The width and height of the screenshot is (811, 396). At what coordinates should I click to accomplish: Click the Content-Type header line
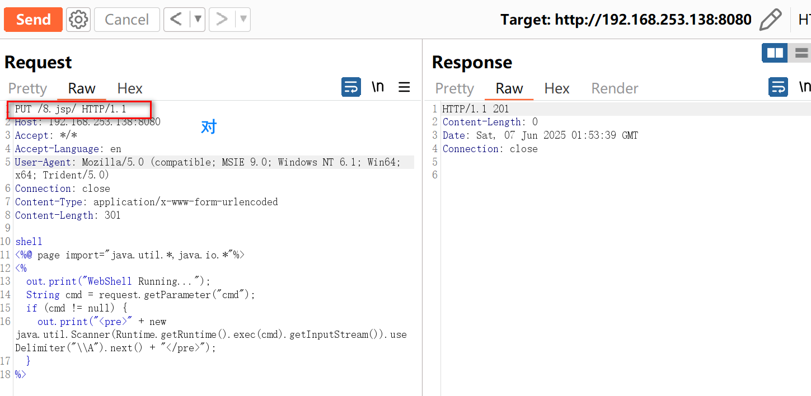coord(146,202)
